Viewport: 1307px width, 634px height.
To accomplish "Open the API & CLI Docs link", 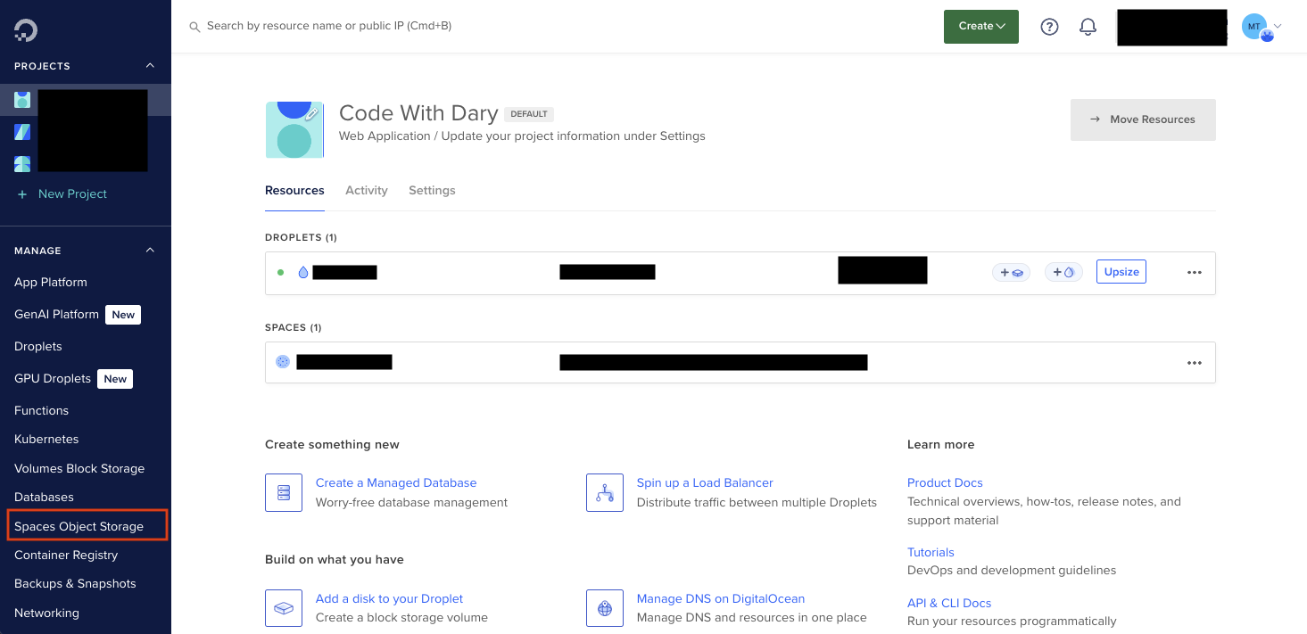I will pos(949,603).
